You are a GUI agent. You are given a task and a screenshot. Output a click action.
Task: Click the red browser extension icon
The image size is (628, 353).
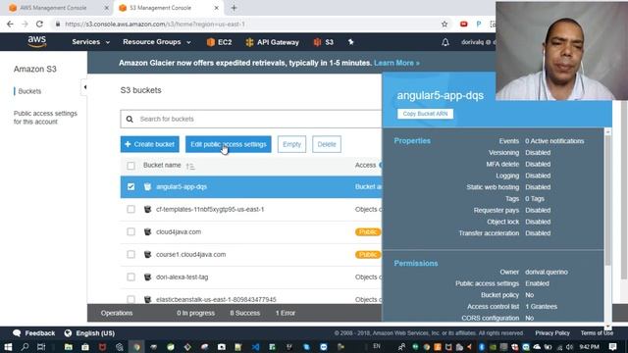tap(464, 24)
